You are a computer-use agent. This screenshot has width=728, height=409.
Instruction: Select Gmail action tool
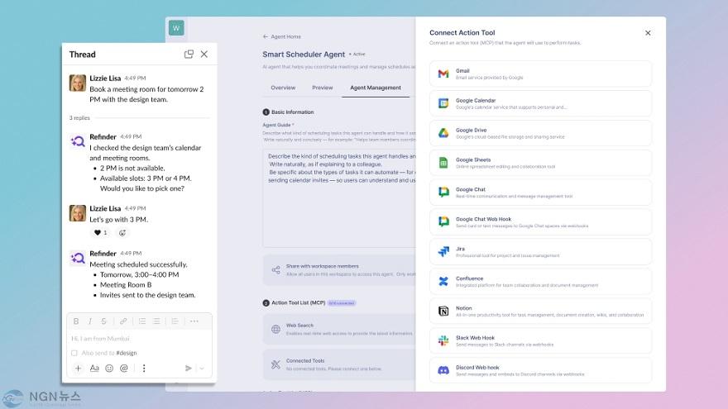coord(540,74)
